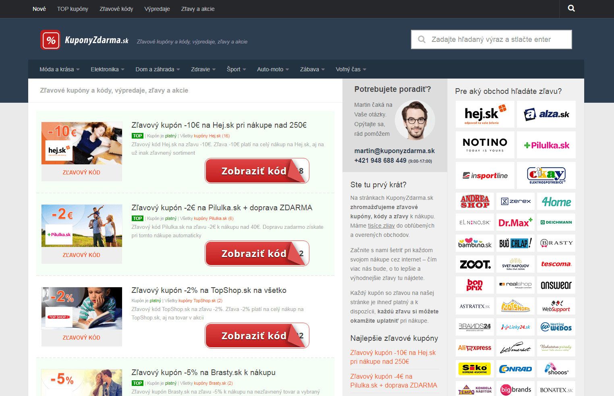Image resolution: width=614 pixels, height=396 pixels.
Task: Go to Zľavy a akcie menu item
Action: click(x=198, y=9)
